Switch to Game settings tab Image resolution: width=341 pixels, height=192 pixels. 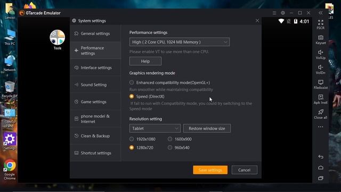95,102
